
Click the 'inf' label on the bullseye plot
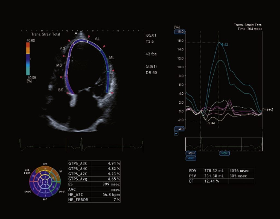click(x=45, y=199)
